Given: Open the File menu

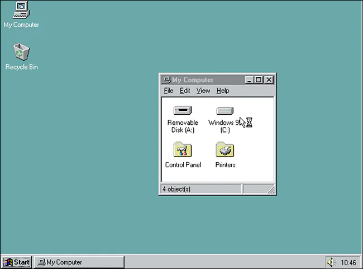Looking at the screenshot, I should click(168, 91).
